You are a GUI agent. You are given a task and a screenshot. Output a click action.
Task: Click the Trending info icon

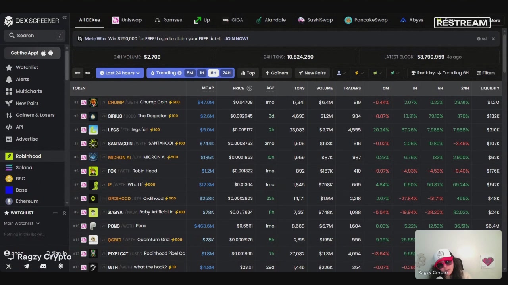click(x=179, y=73)
